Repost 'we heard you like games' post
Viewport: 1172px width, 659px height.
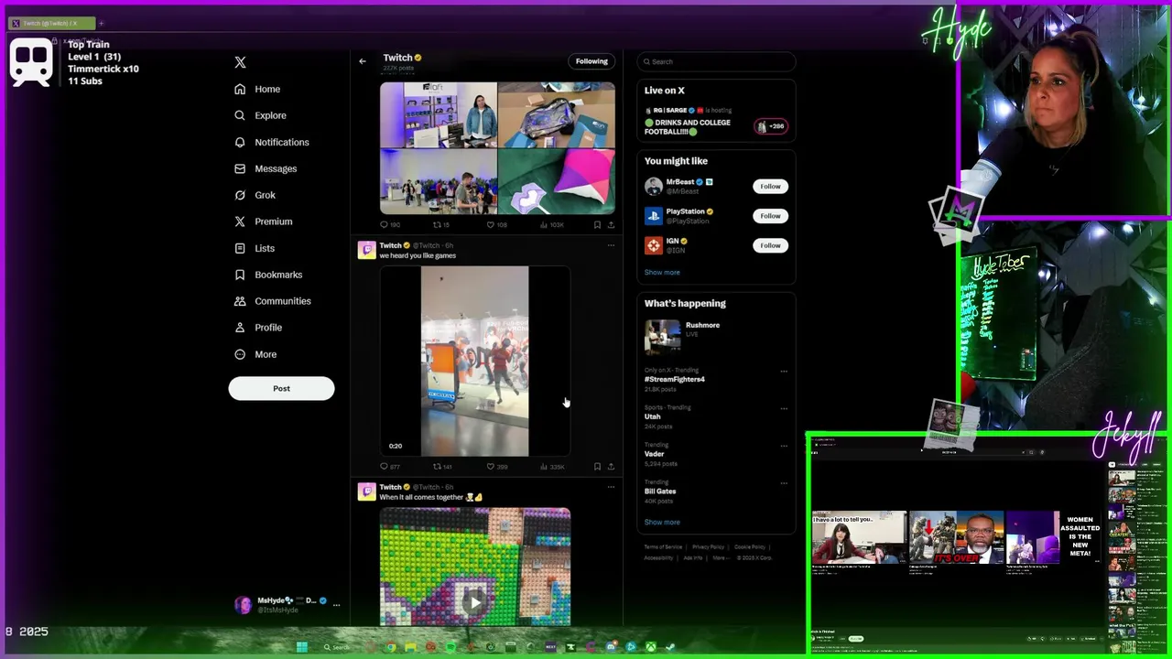pos(442,467)
